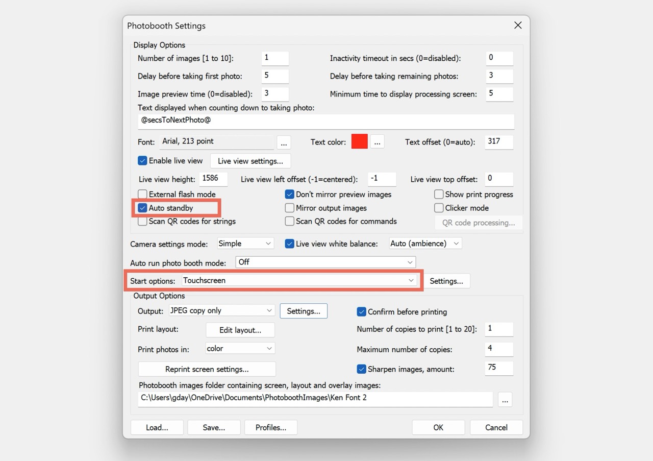Image resolution: width=653 pixels, height=461 pixels.
Task: Open Live view settings
Action: pyautogui.click(x=250, y=161)
